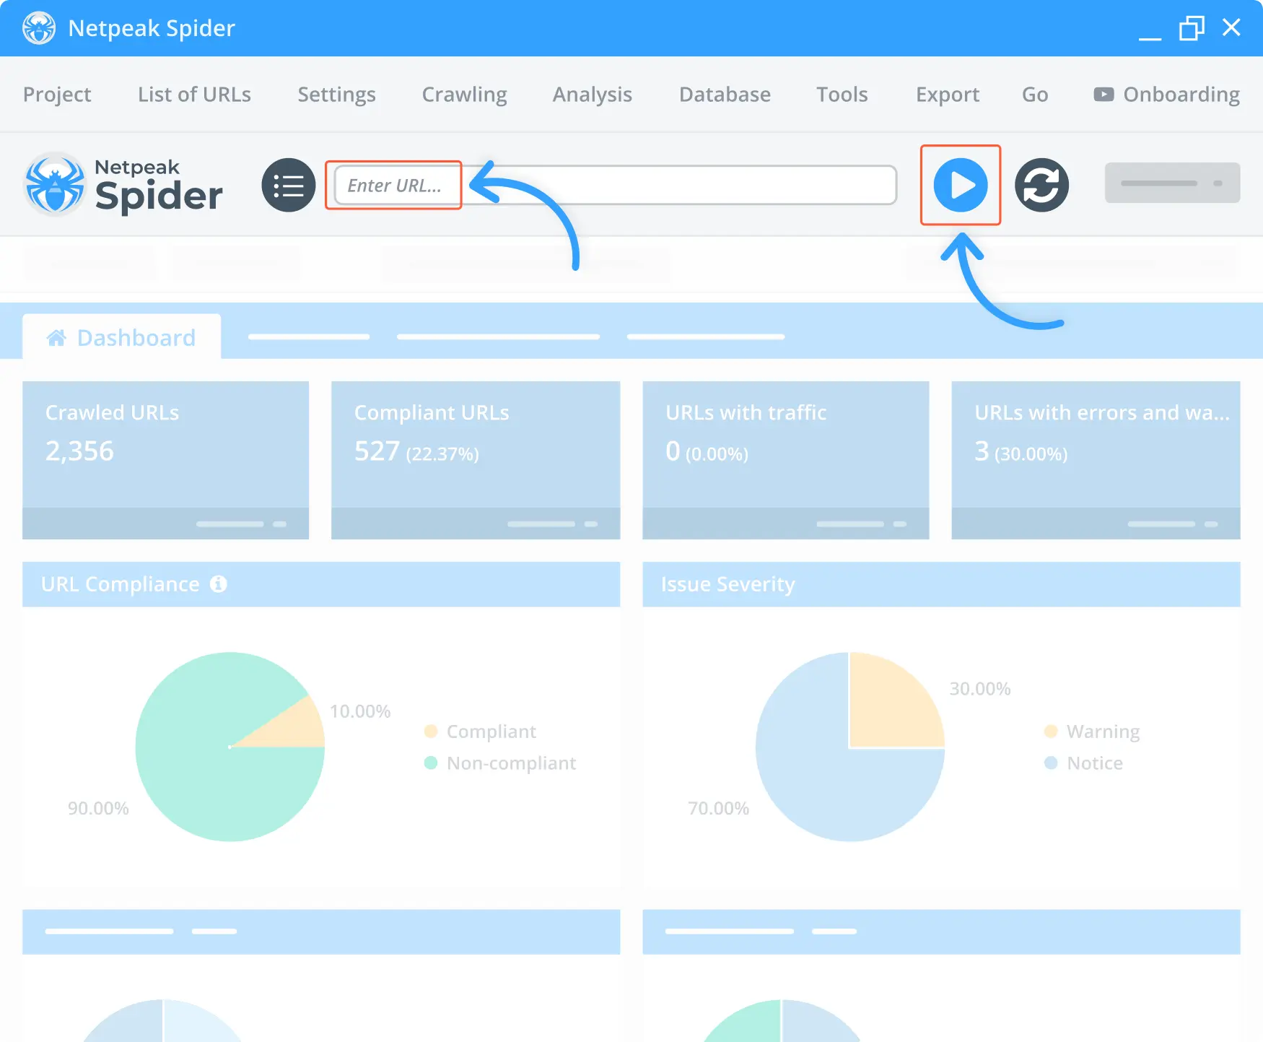Screen dimensions: 1263x1042
Task: Click the Netpeak Spider title bar logo
Action: click(x=39, y=28)
